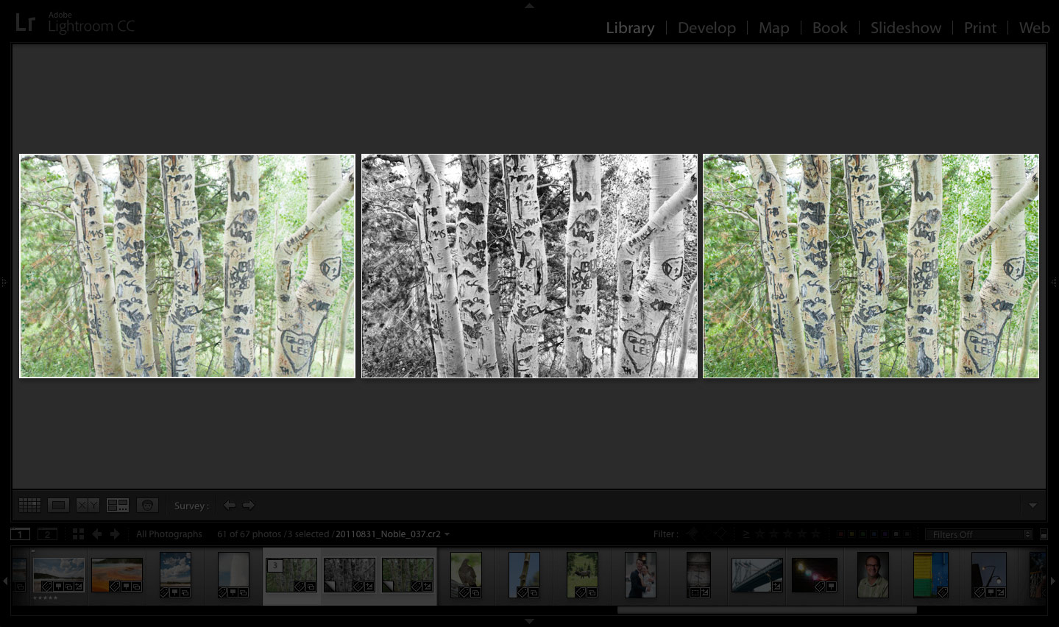Click the filmstrip grid view icon
Viewport: 1059px width, 627px height.
tap(77, 534)
